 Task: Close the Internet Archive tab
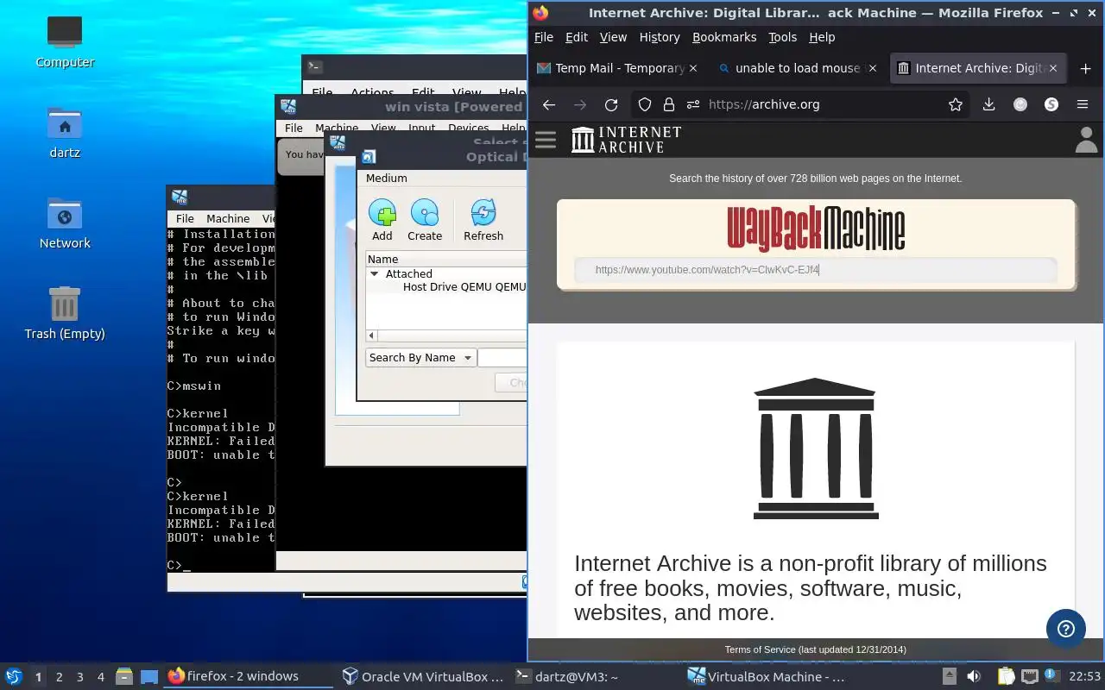[x=1053, y=68]
